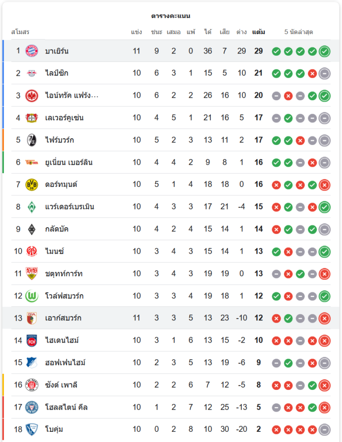Click the Borussia Dortmund BVB logo

coord(31,184)
